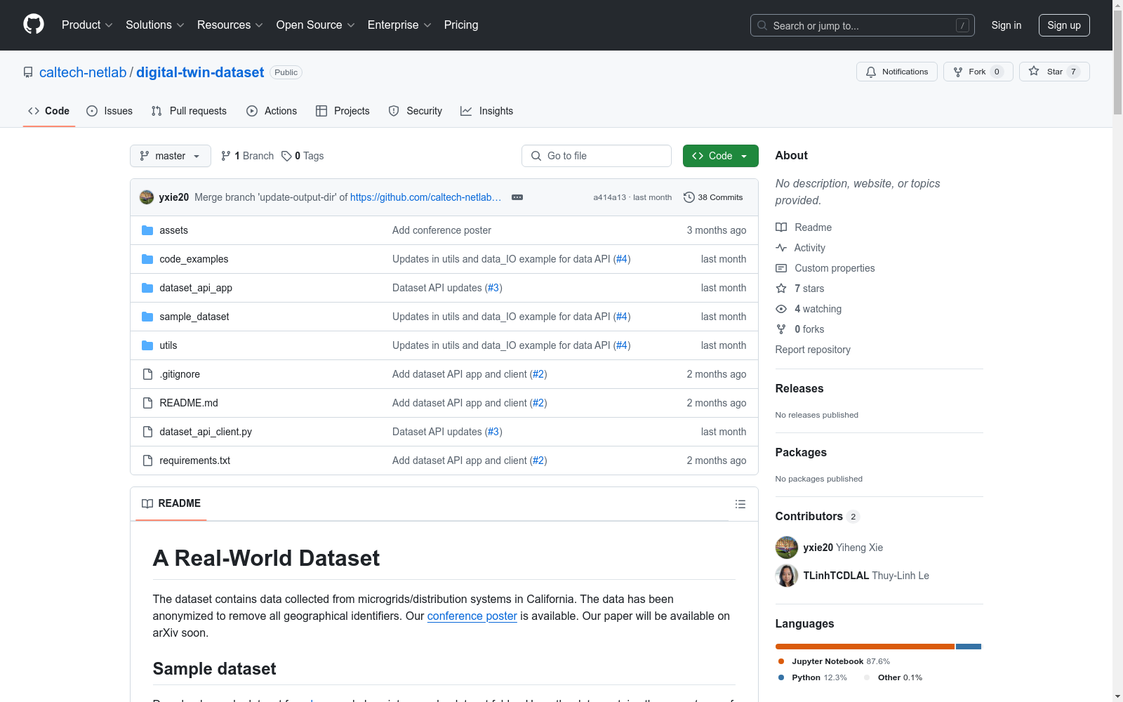The height and width of the screenshot is (702, 1123).
Task: Focus the Search or jump to field
Action: (863, 25)
